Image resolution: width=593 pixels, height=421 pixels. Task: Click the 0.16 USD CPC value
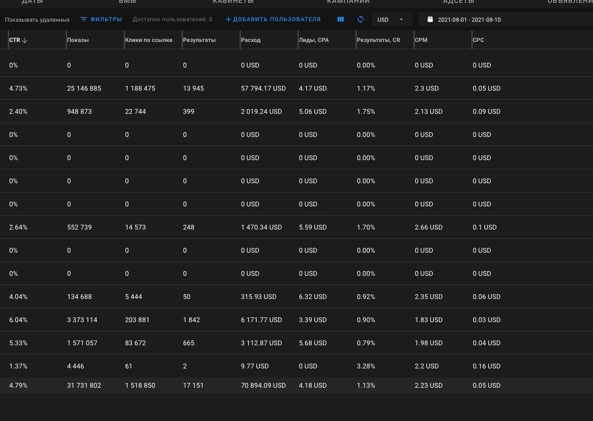[486, 366]
